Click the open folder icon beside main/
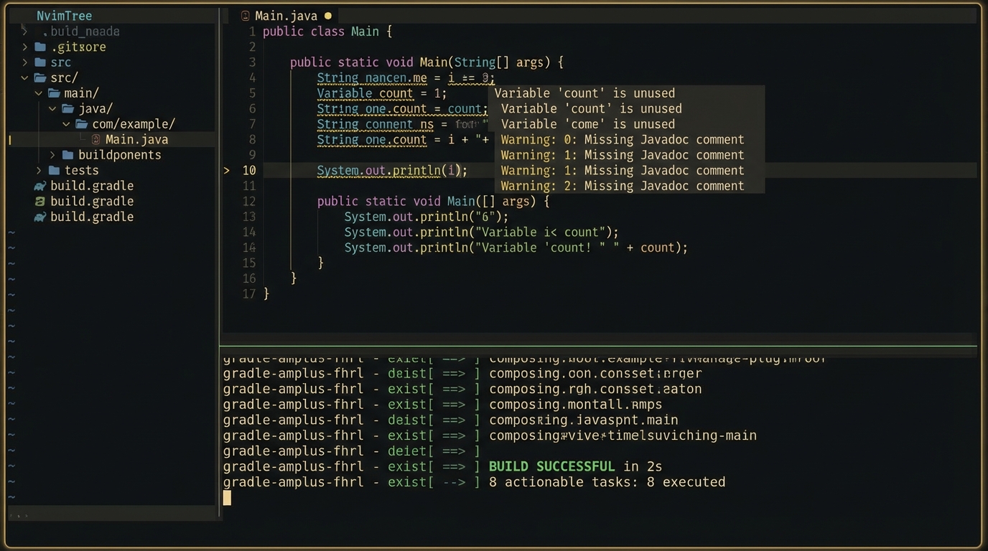 click(54, 93)
